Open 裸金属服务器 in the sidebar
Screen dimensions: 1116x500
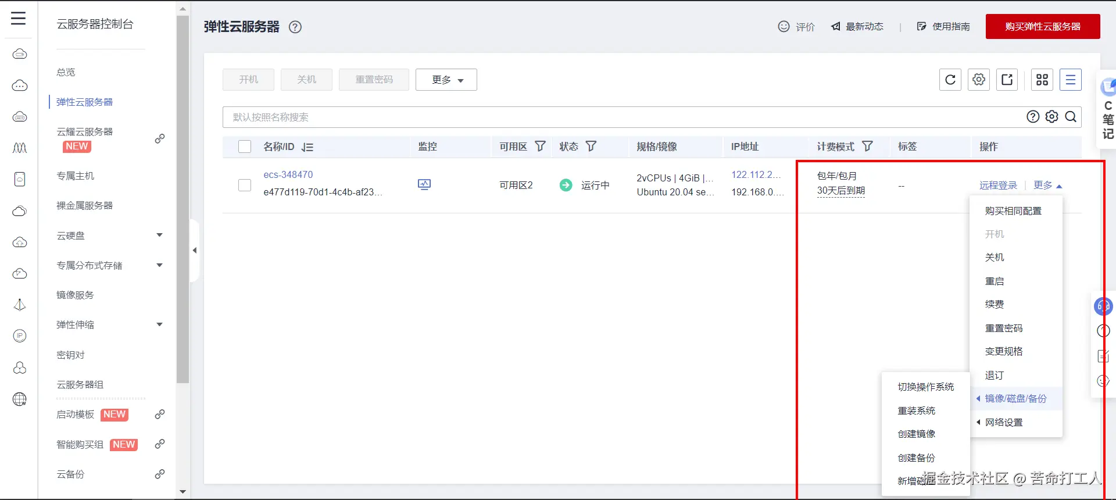point(84,206)
